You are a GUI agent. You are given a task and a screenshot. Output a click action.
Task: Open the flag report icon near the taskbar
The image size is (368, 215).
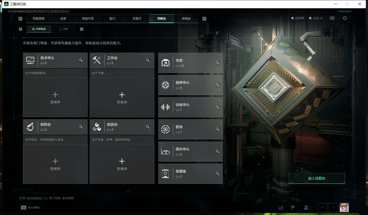pos(293,207)
